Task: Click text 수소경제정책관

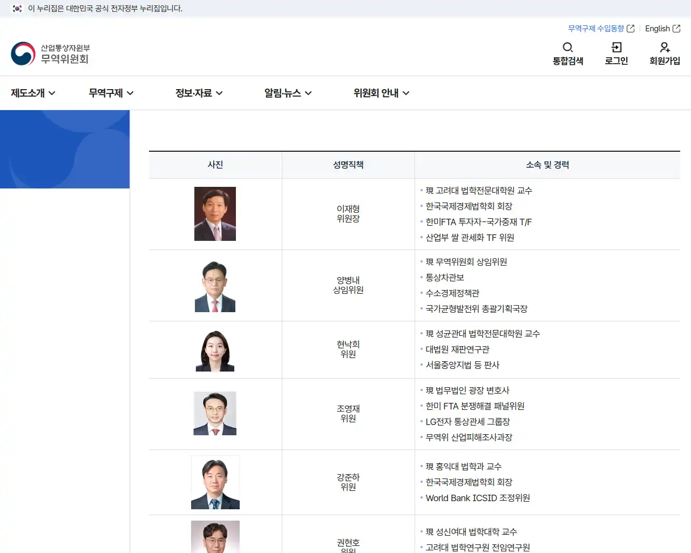Action: click(x=452, y=293)
